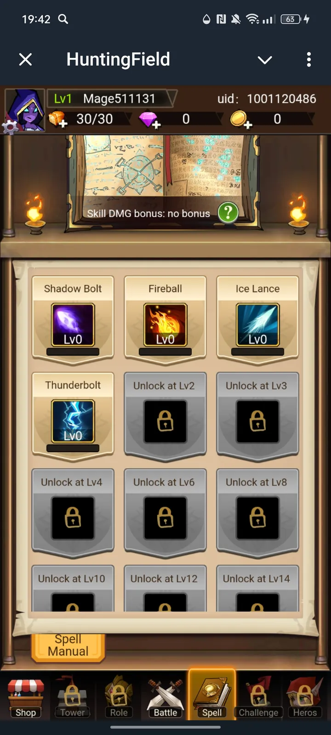Open the mage avatar settings gear
331x735 pixels.
(x=10, y=126)
